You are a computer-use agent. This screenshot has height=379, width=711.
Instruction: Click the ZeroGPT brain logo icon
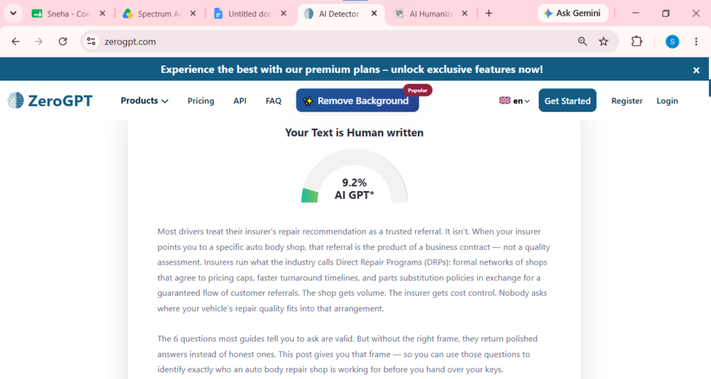16,100
